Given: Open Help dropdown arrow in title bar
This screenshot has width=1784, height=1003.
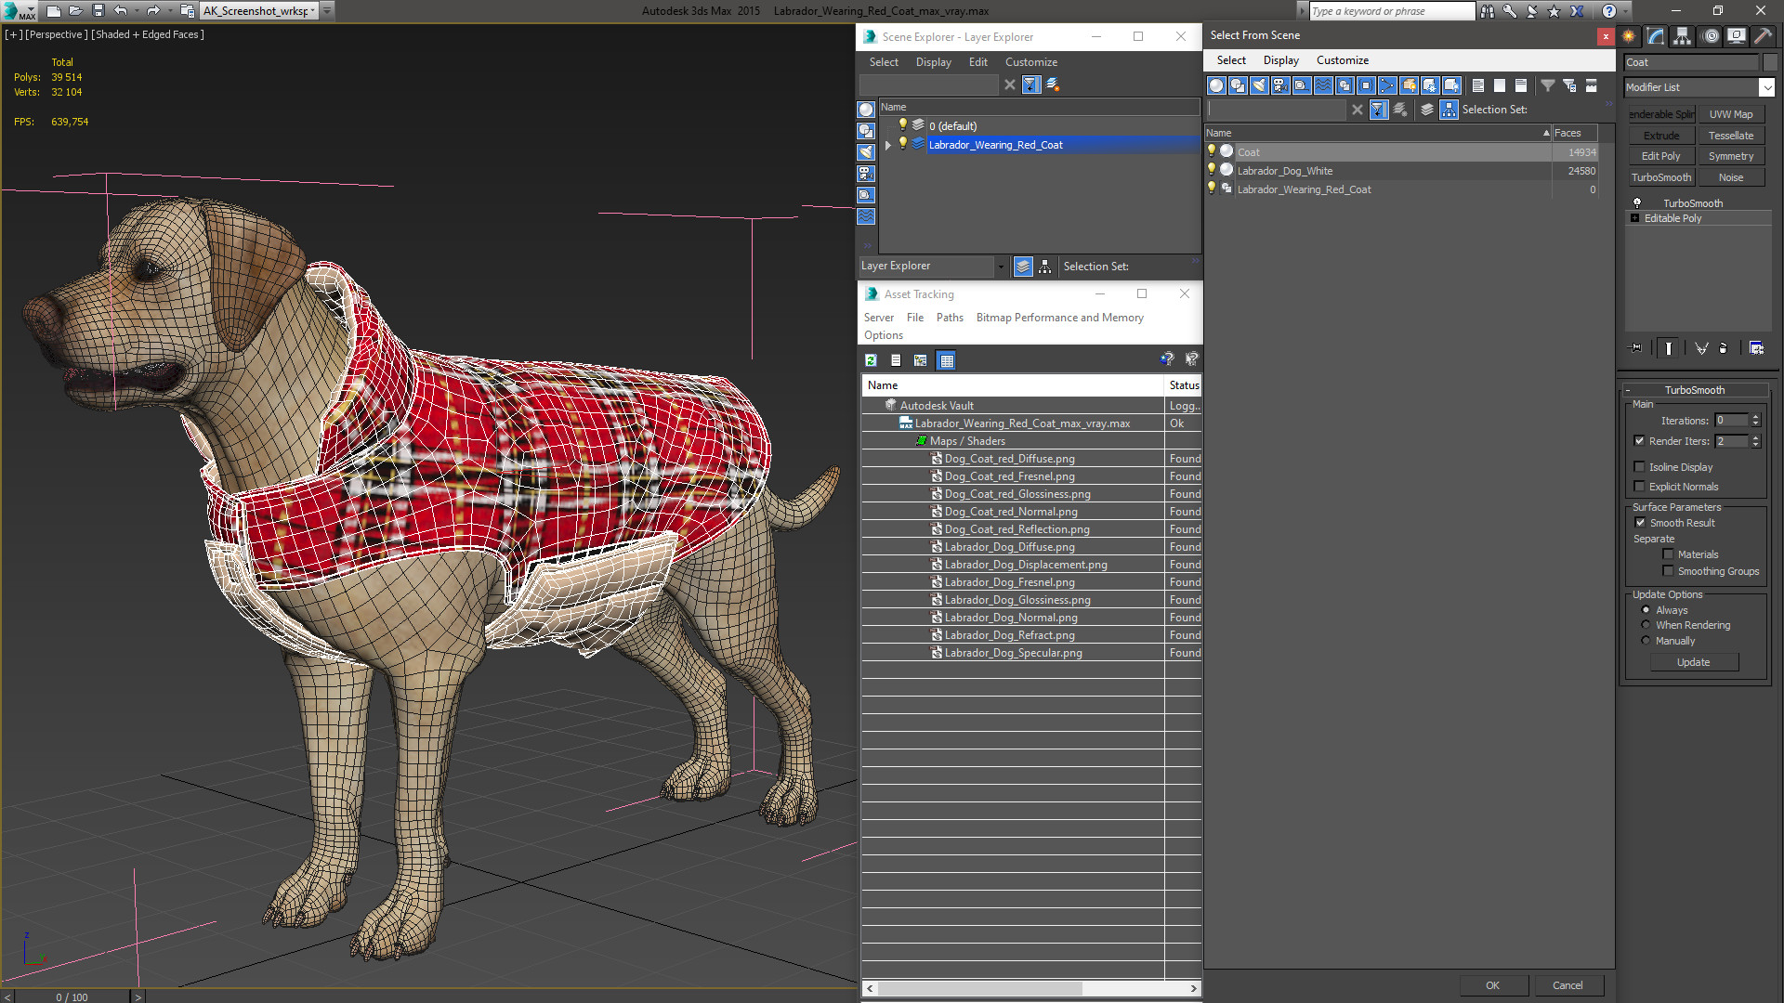Looking at the screenshot, I should click(1625, 11).
